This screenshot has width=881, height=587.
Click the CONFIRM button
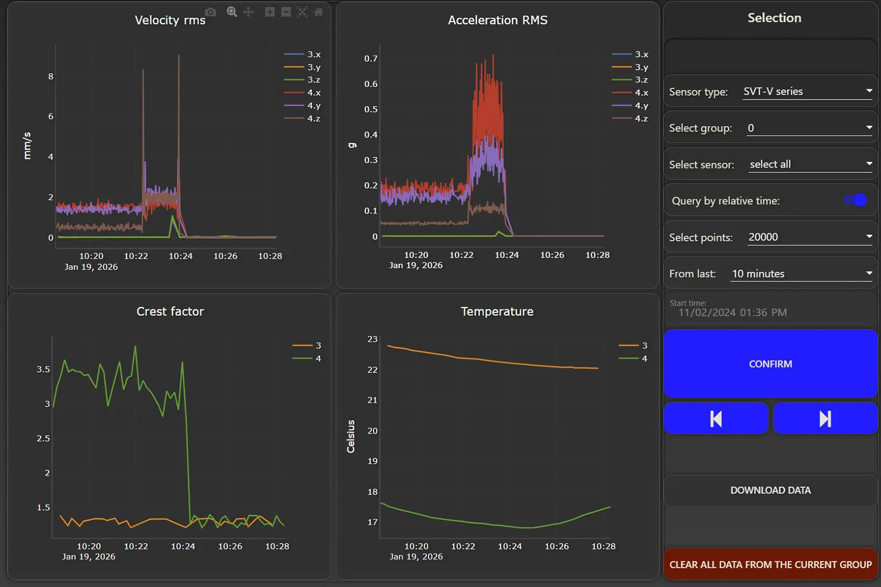770,364
